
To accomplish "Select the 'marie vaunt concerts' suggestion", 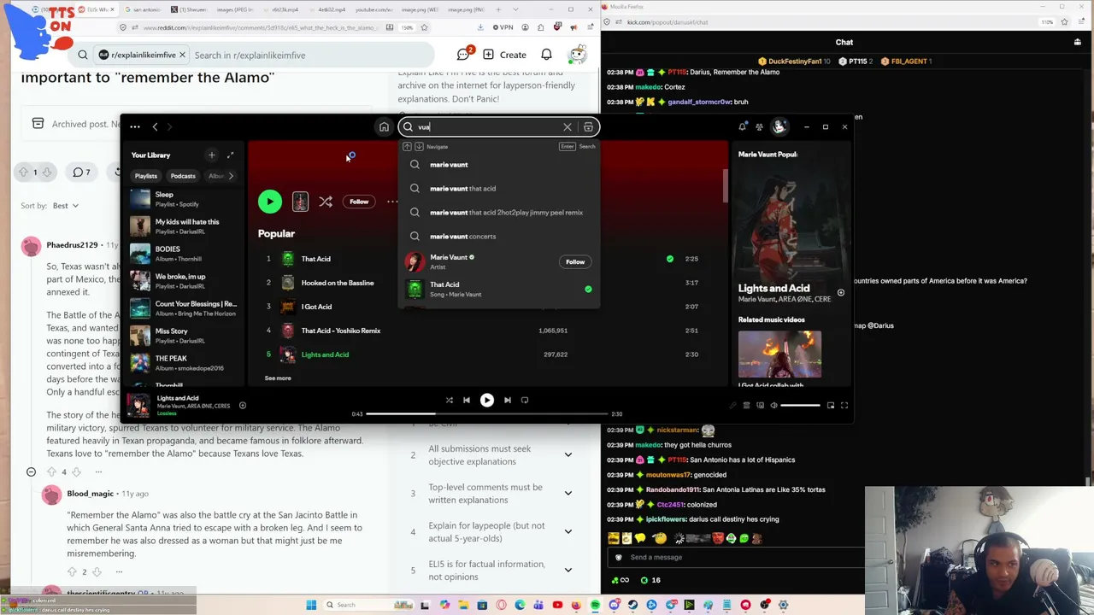I will pyautogui.click(x=499, y=237).
